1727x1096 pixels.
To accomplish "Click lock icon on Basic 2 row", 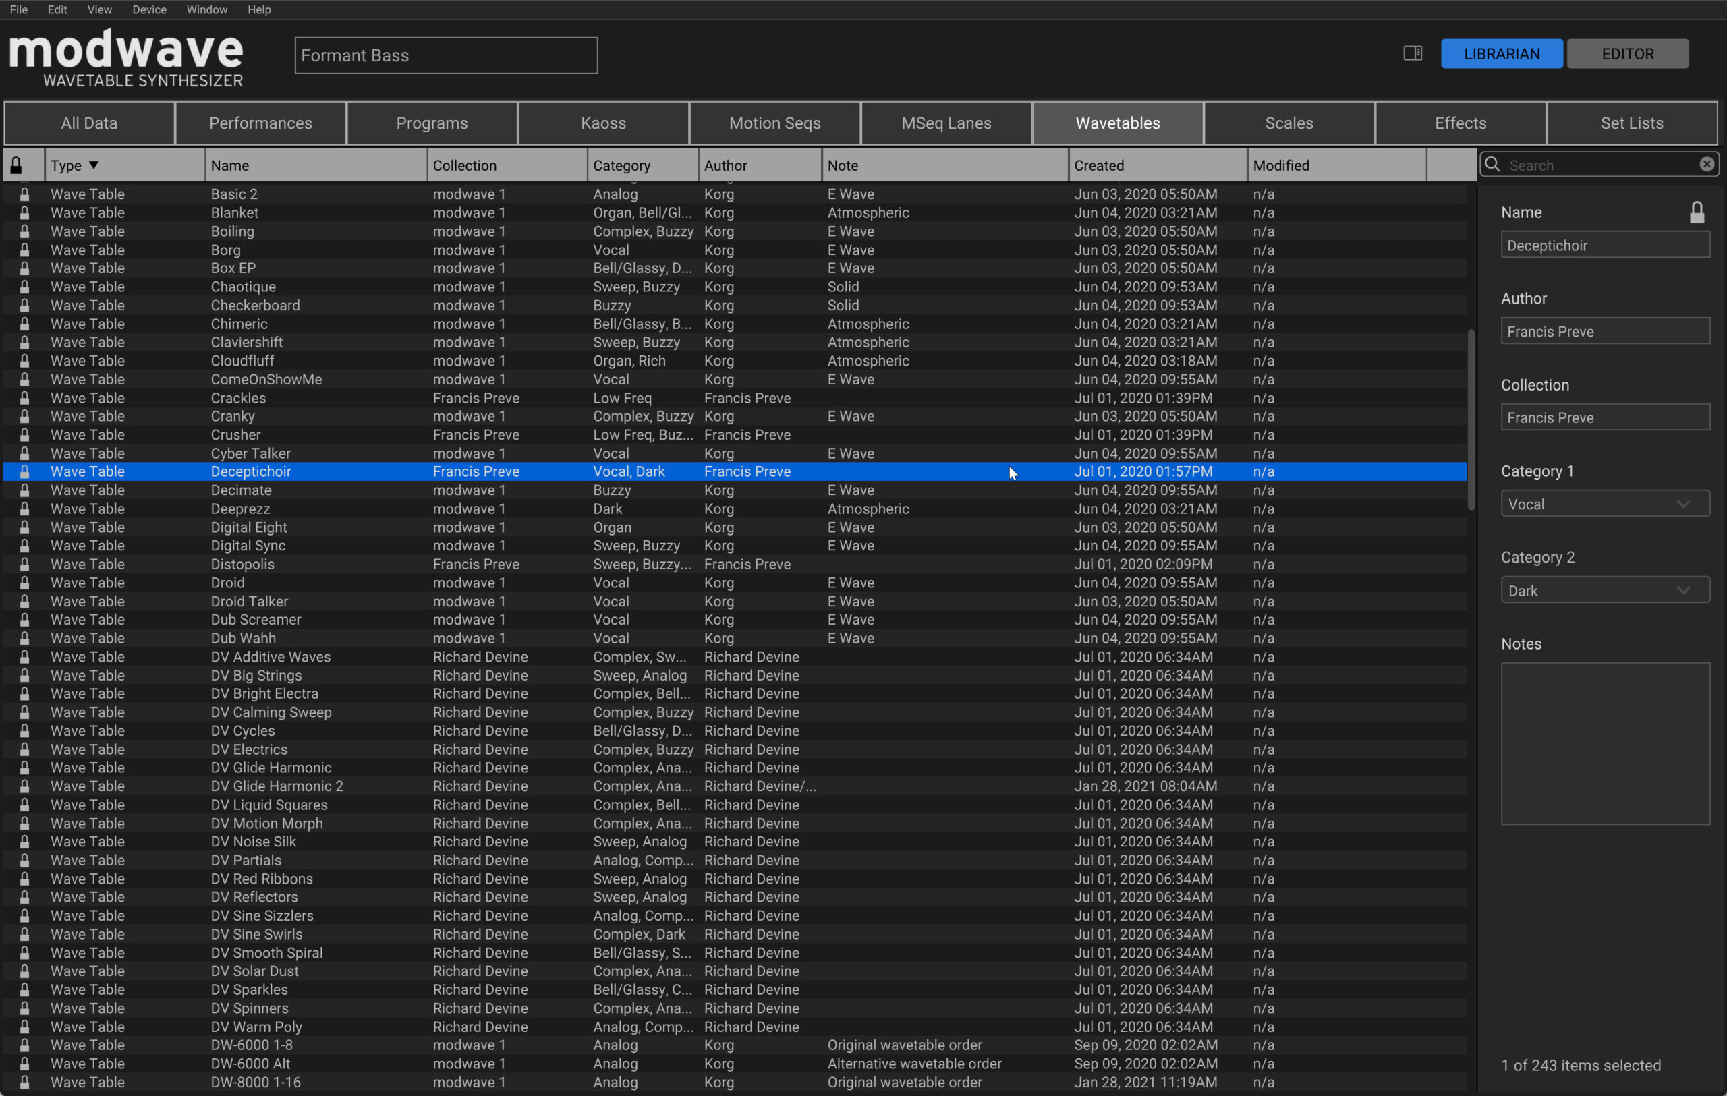I will pos(24,194).
